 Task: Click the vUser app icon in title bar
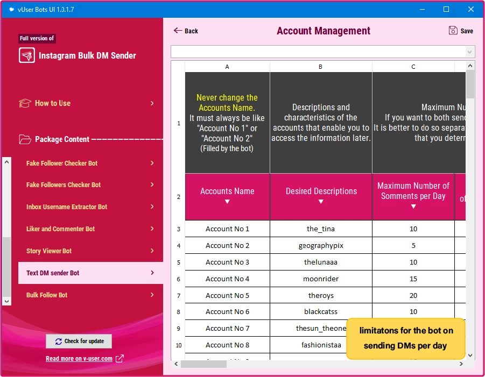(x=11, y=9)
